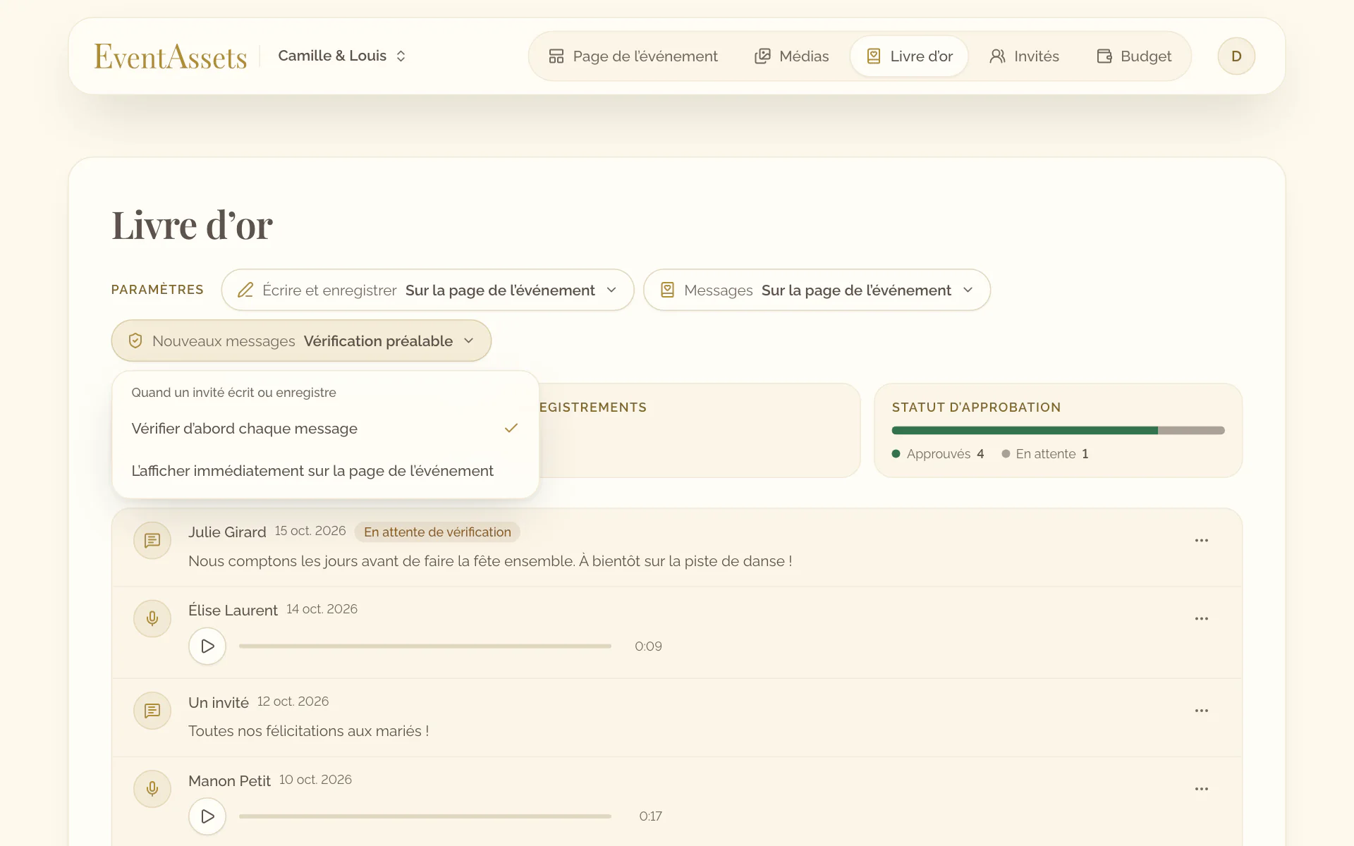Viewport: 1354px width, 846px height.
Task: Open more options for Julie Girard message
Action: (x=1202, y=541)
